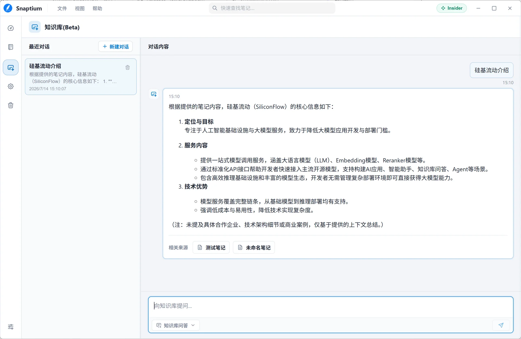This screenshot has height=339, width=521.
Task: Delete the 硅基流动介绍 conversation via trash icon
Action: coord(128,67)
